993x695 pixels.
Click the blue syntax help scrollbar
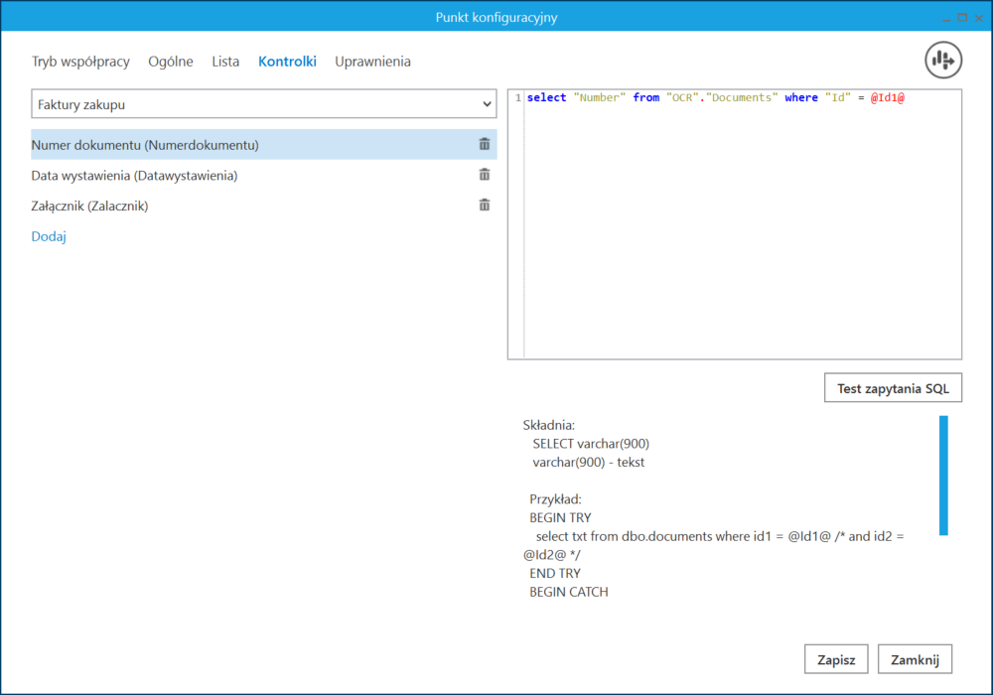click(943, 476)
